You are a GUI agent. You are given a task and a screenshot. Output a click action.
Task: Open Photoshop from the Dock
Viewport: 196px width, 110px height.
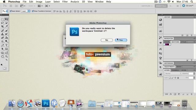[x=46, y=103]
